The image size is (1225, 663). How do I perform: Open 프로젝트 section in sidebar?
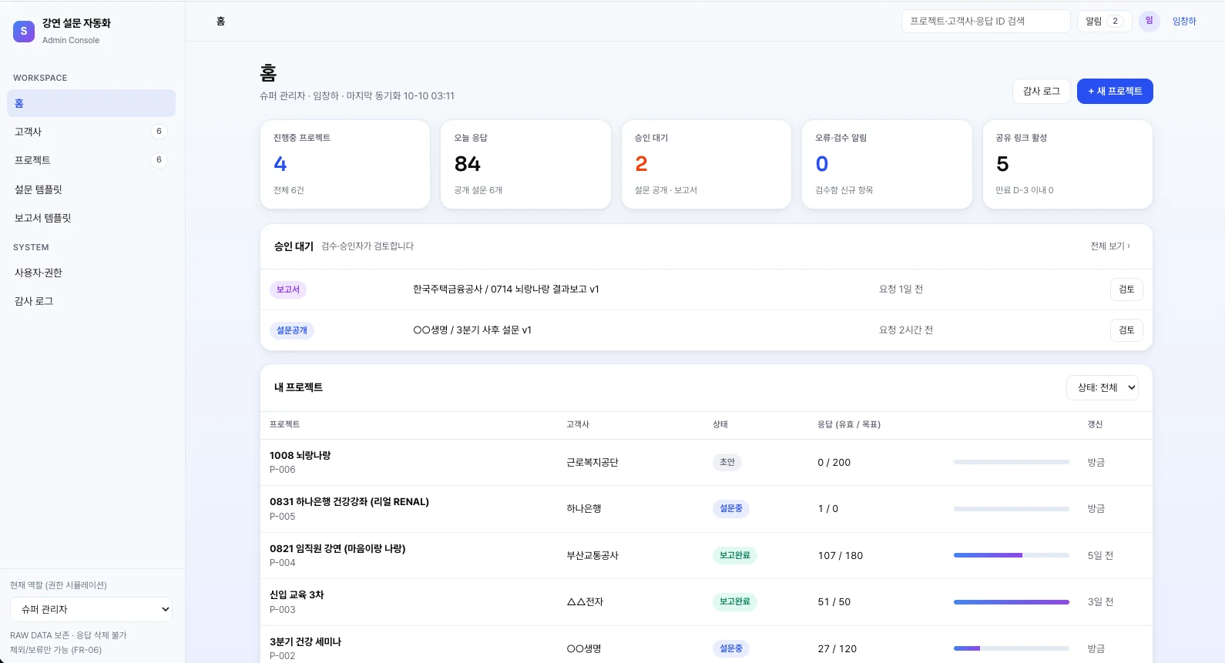click(91, 160)
